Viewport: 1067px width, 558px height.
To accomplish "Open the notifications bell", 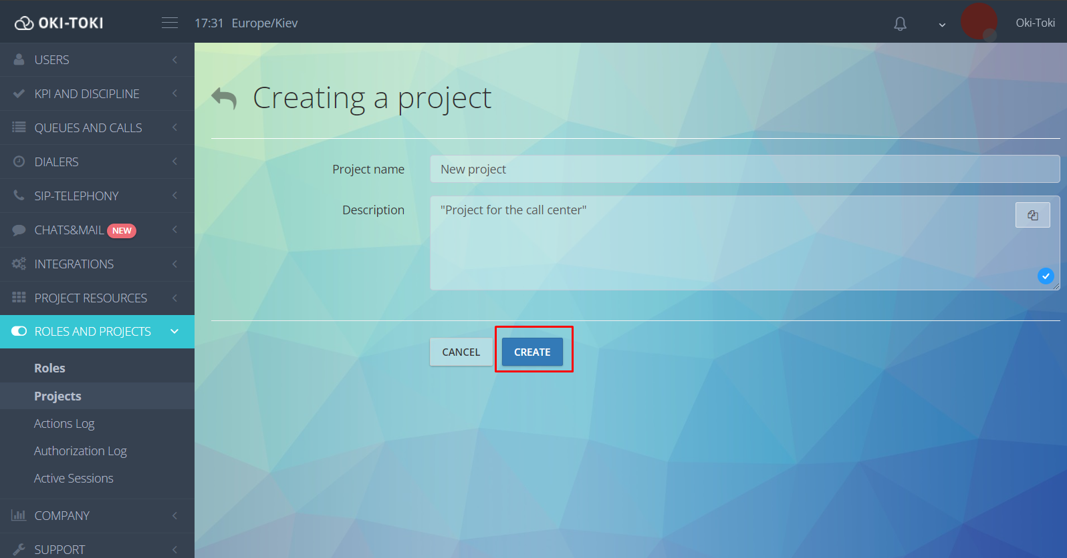I will [900, 24].
